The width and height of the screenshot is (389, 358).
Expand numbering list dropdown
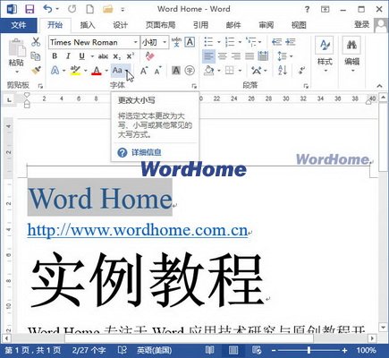tap(240, 42)
